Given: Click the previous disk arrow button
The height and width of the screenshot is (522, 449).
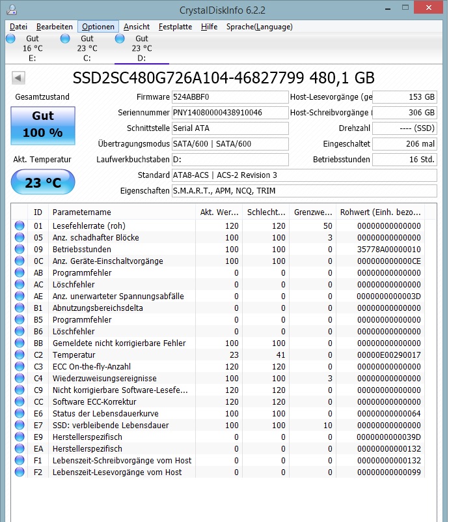Looking at the screenshot, I should pyautogui.click(x=18, y=78).
